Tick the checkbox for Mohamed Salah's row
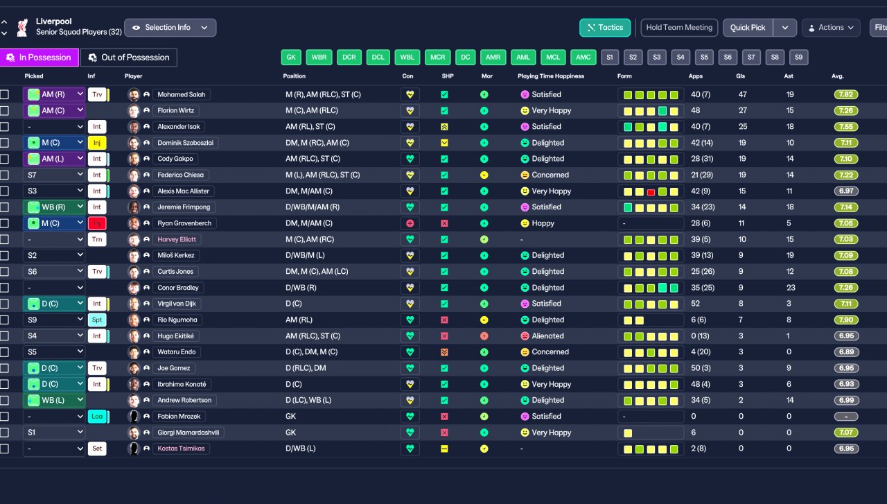Image resolution: width=887 pixels, height=504 pixels. click(5, 94)
